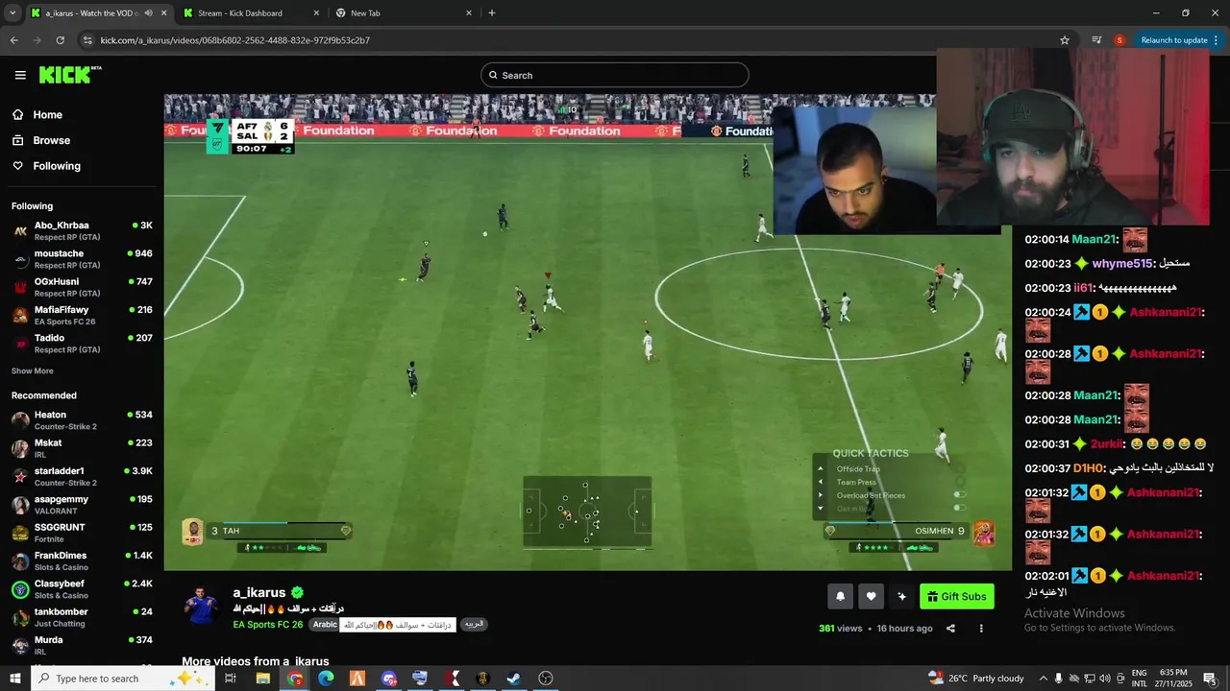Click the share icon under video
The width and height of the screenshot is (1230, 691).
(950, 629)
